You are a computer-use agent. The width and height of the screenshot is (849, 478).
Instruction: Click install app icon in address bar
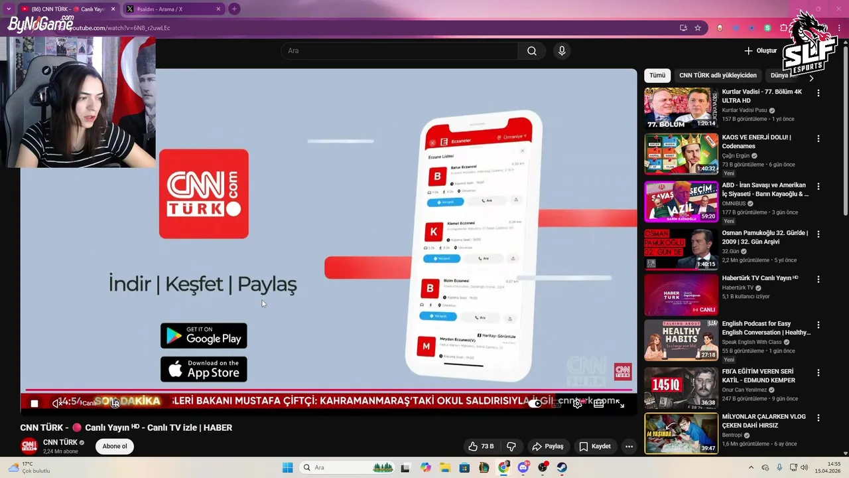tap(683, 28)
